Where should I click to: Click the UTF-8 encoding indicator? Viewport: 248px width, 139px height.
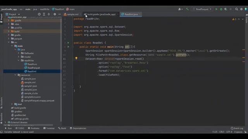click(229, 132)
